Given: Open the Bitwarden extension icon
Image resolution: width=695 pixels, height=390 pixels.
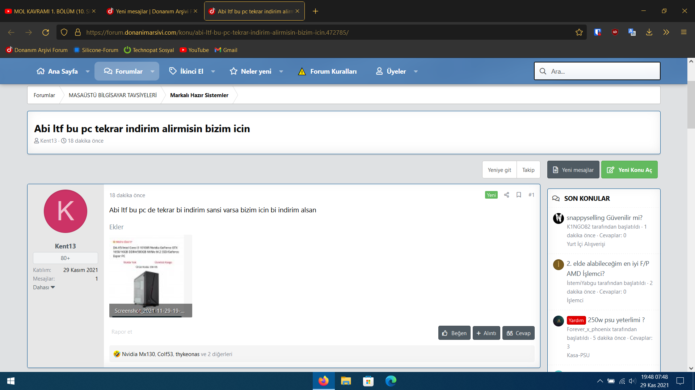Looking at the screenshot, I should 598,32.
